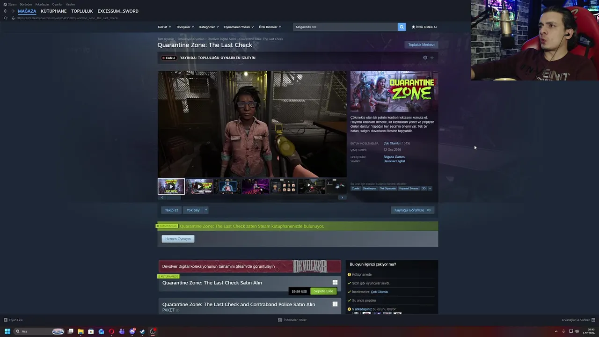Expand the Göz at dropdown
The image size is (599, 337).
coord(164,27)
